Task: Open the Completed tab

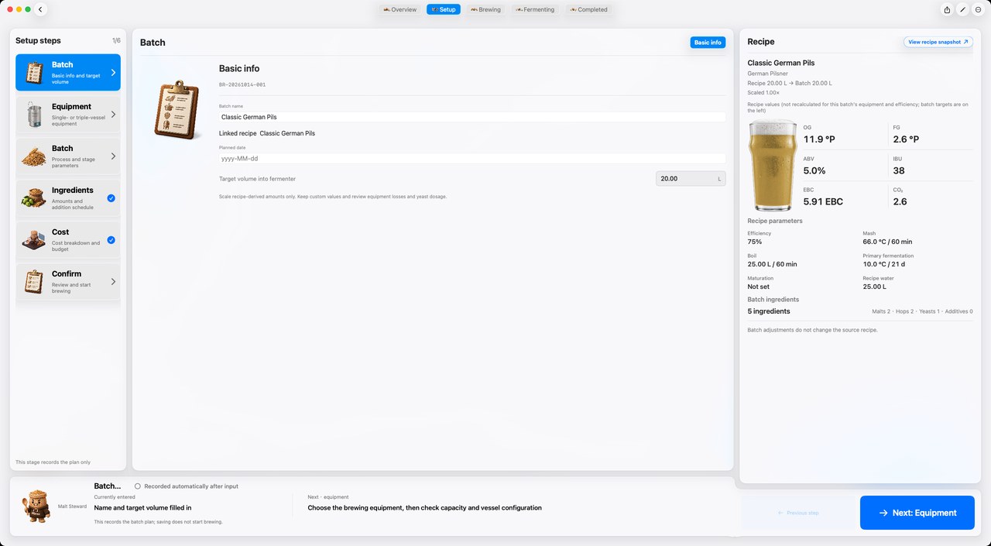Action: (588, 9)
